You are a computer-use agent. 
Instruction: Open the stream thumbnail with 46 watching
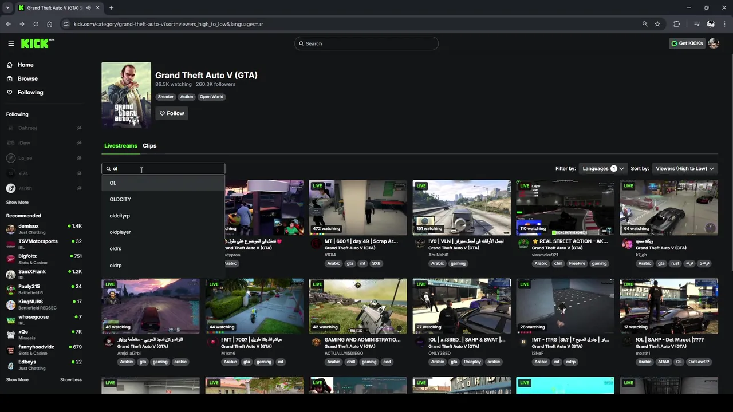tap(151, 306)
